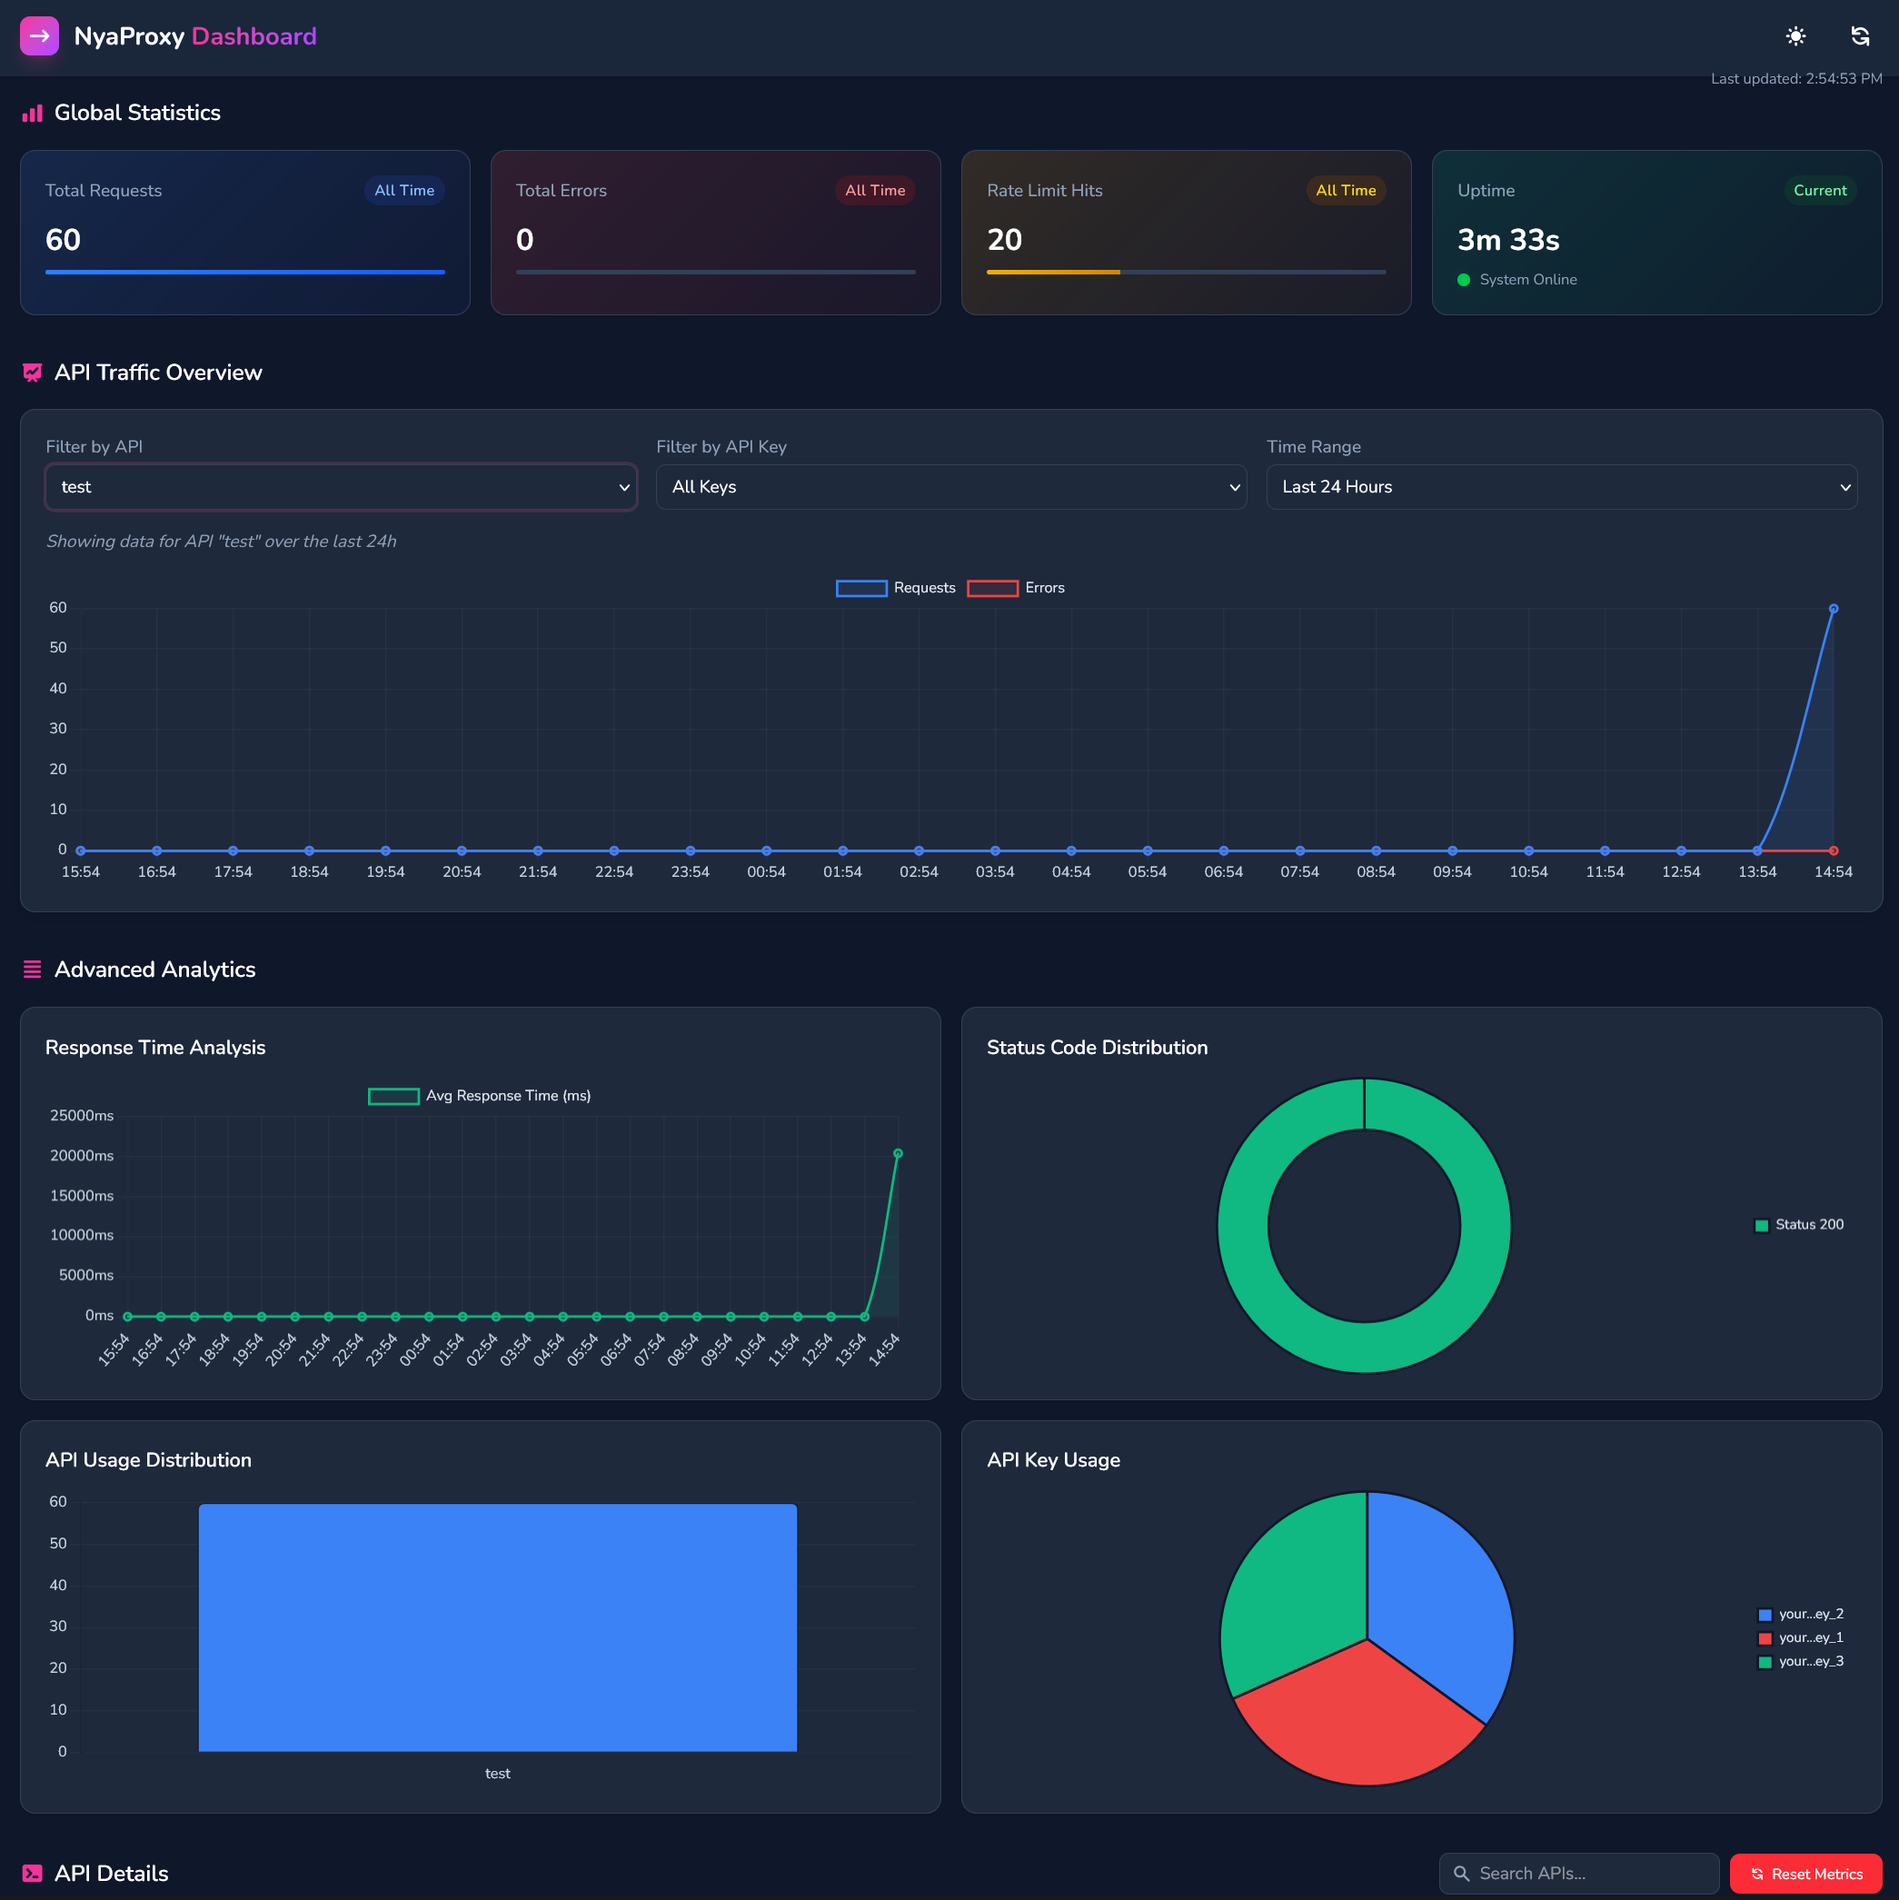Toggle Requests series in traffic chart legend
The width and height of the screenshot is (1899, 1900).
(895, 588)
